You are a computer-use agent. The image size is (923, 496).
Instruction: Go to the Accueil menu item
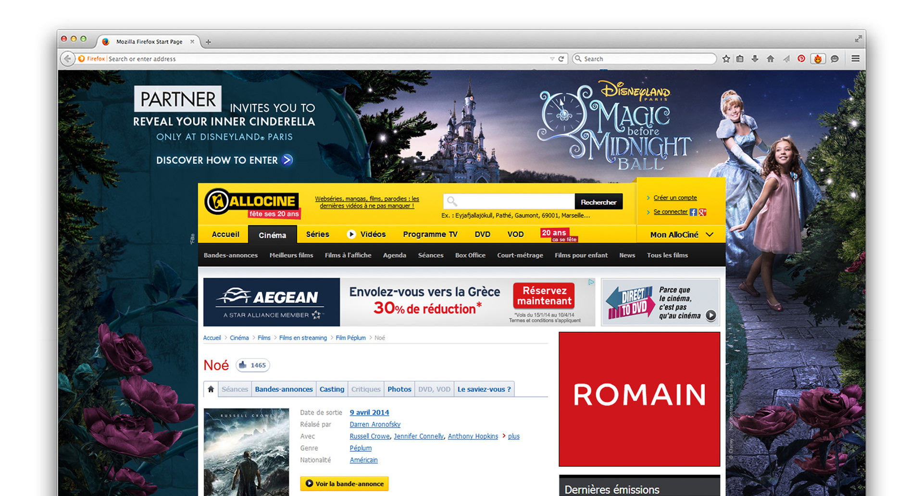point(225,234)
